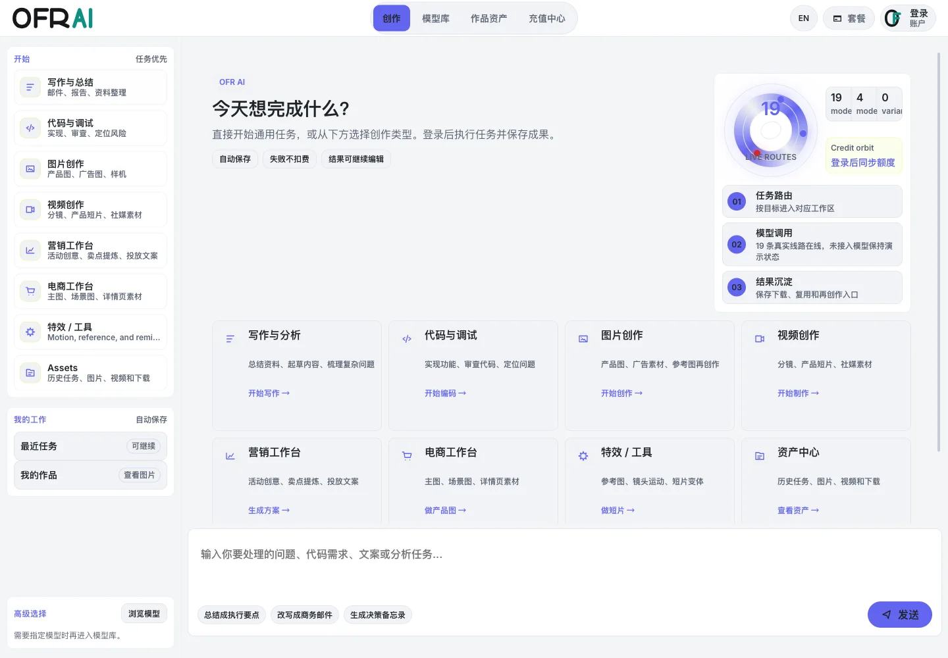Image resolution: width=948 pixels, height=658 pixels.
Task: Select the 总结成执行要点 prompt chip
Action: [232, 615]
